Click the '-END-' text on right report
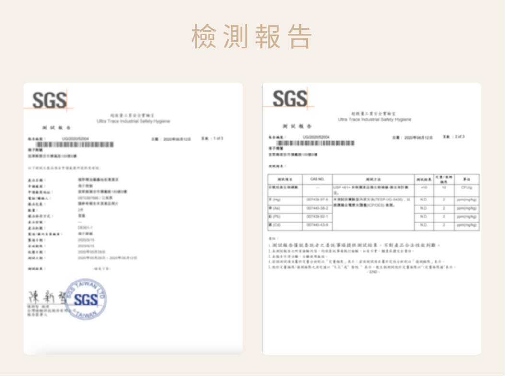The height and width of the screenshot is (376, 505). tap(373, 272)
